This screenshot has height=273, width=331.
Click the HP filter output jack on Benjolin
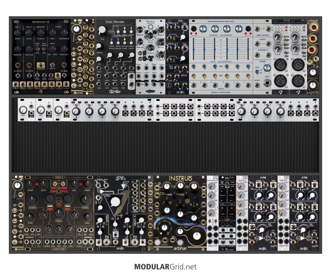(52, 84)
